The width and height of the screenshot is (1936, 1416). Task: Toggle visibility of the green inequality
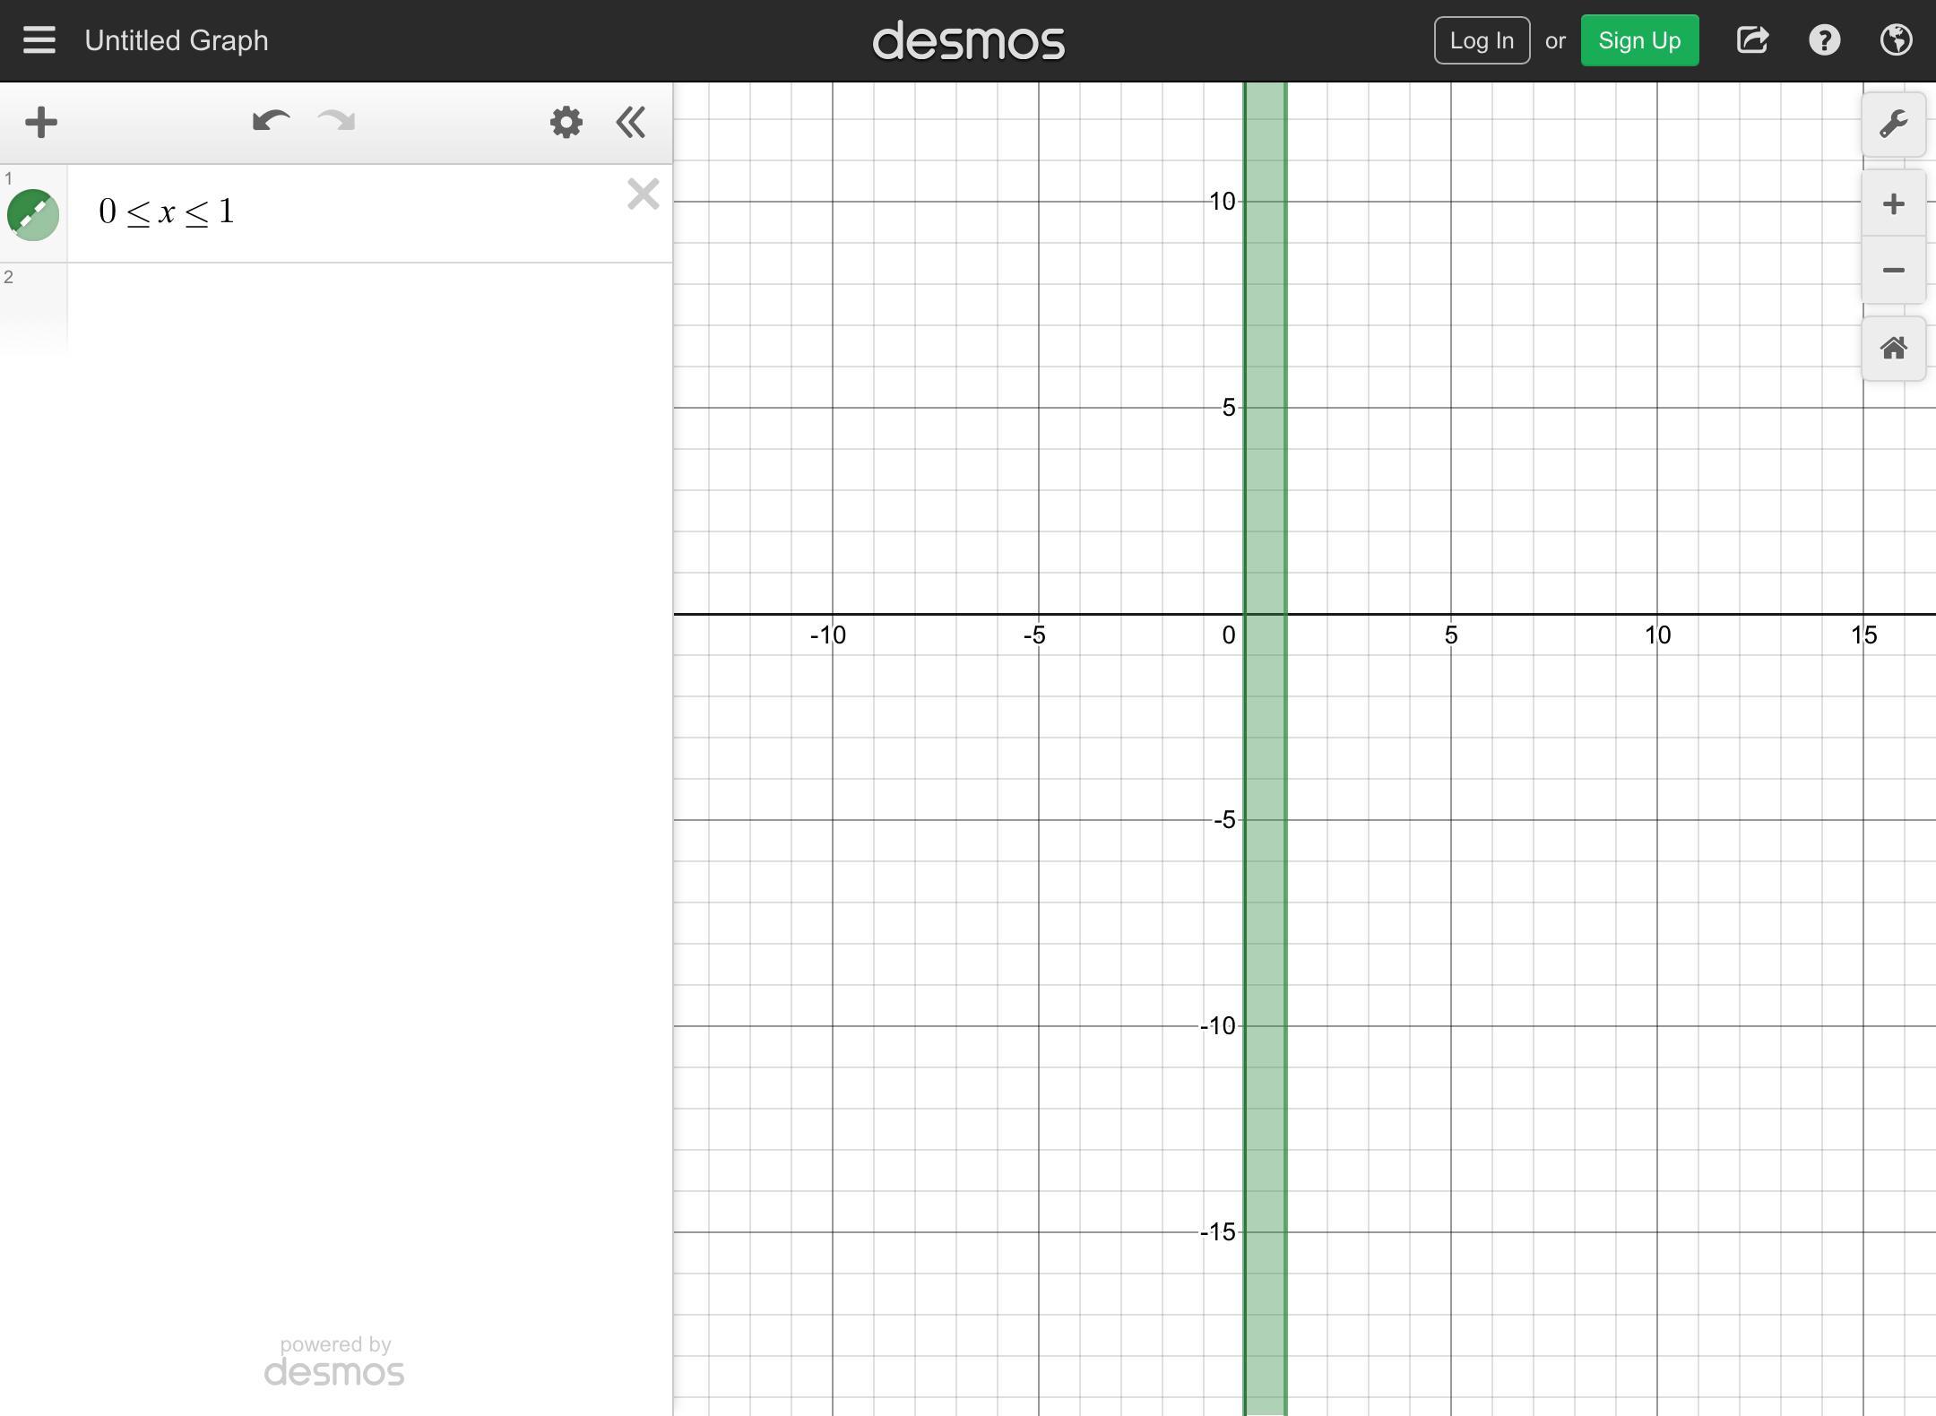coord(33,215)
